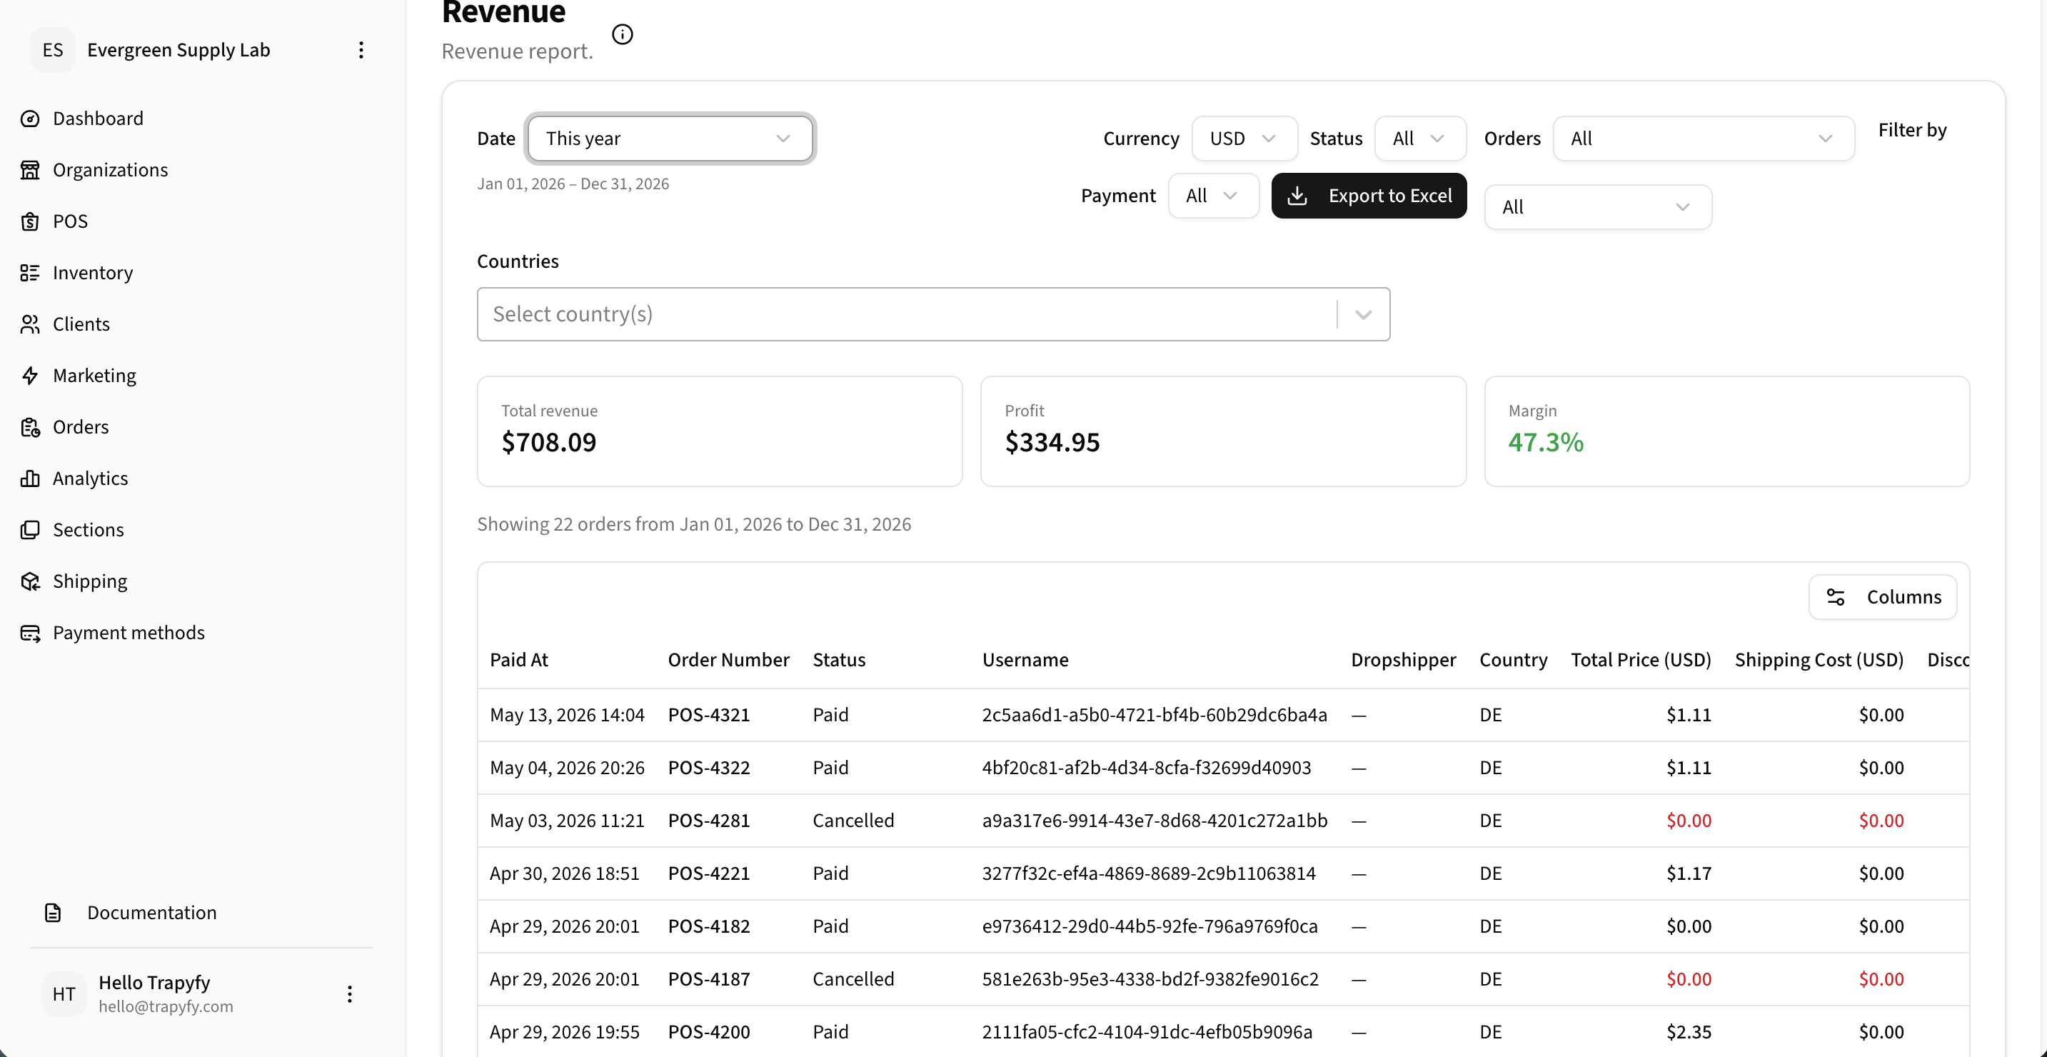Image resolution: width=2047 pixels, height=1057 pixels.
Task: Click the download icon in Export button
Action: point(1297,196)
